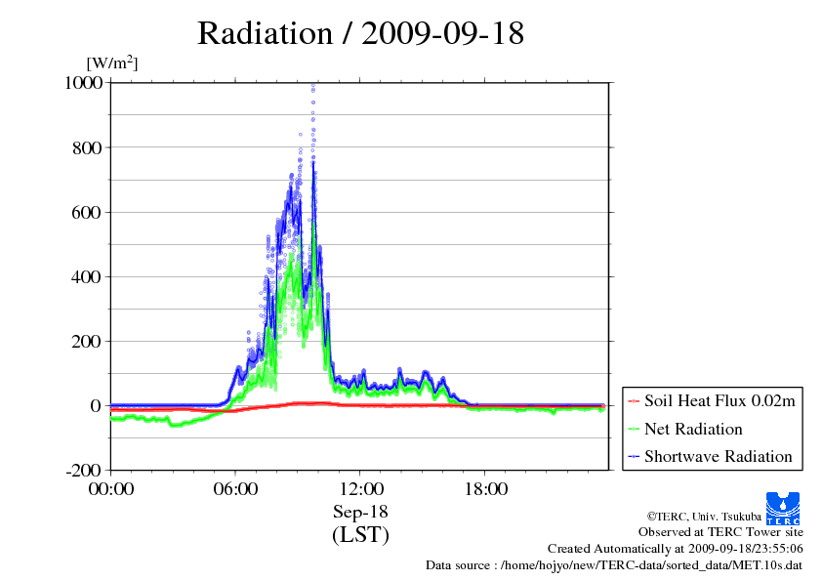The image size is (822, 581).
Task: Click the "Created Automatically at" timestamp line
Action: coord(676,549)
